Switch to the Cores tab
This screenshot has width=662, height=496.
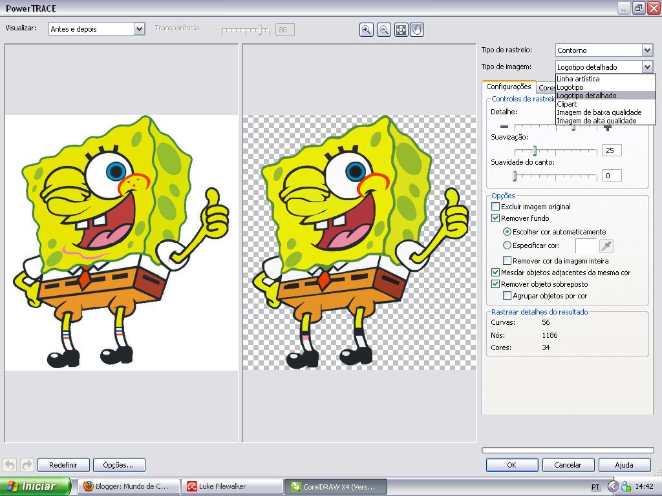pyautogui.click(x=546, y=88)
